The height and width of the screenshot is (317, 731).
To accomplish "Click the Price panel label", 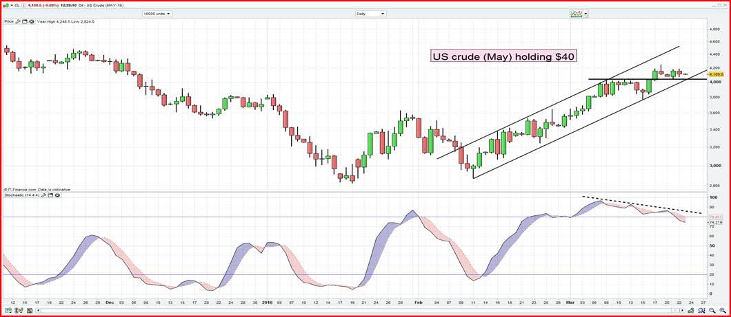I will point(9,21).
